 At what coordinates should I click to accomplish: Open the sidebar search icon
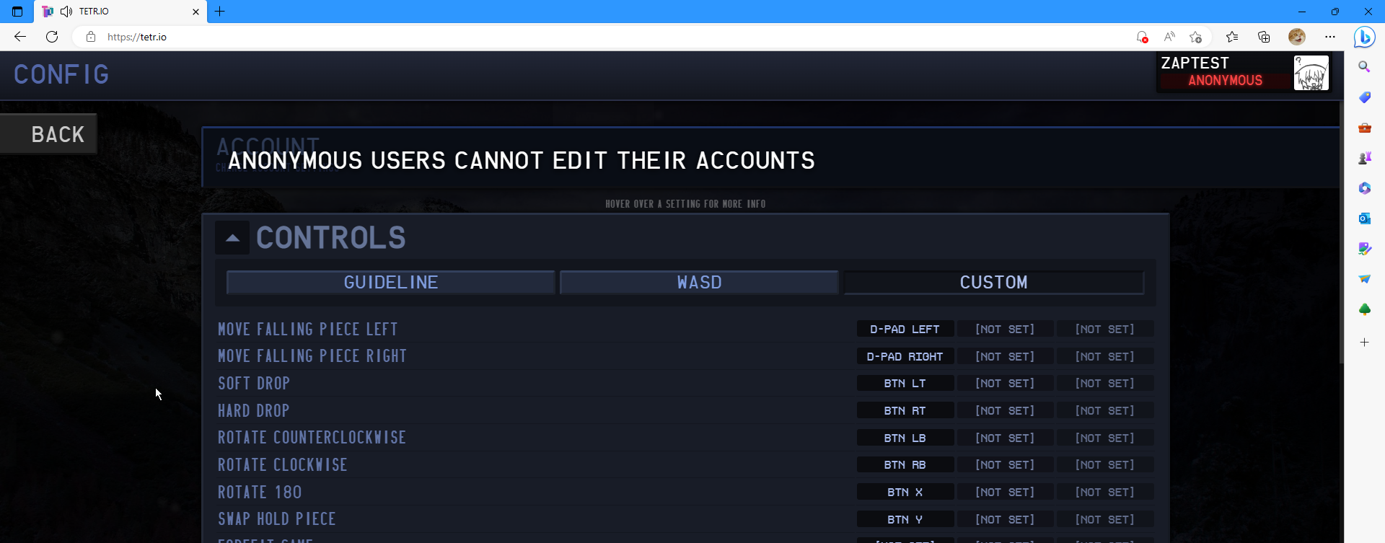[x=1364, y=66]
